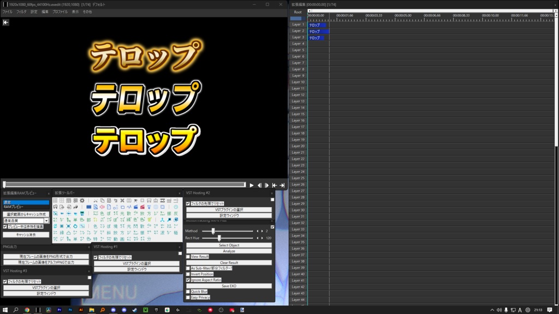Click the save disk icon in 拡張ツールバー second row
The image size is (559, 314).
click(55, 207)
